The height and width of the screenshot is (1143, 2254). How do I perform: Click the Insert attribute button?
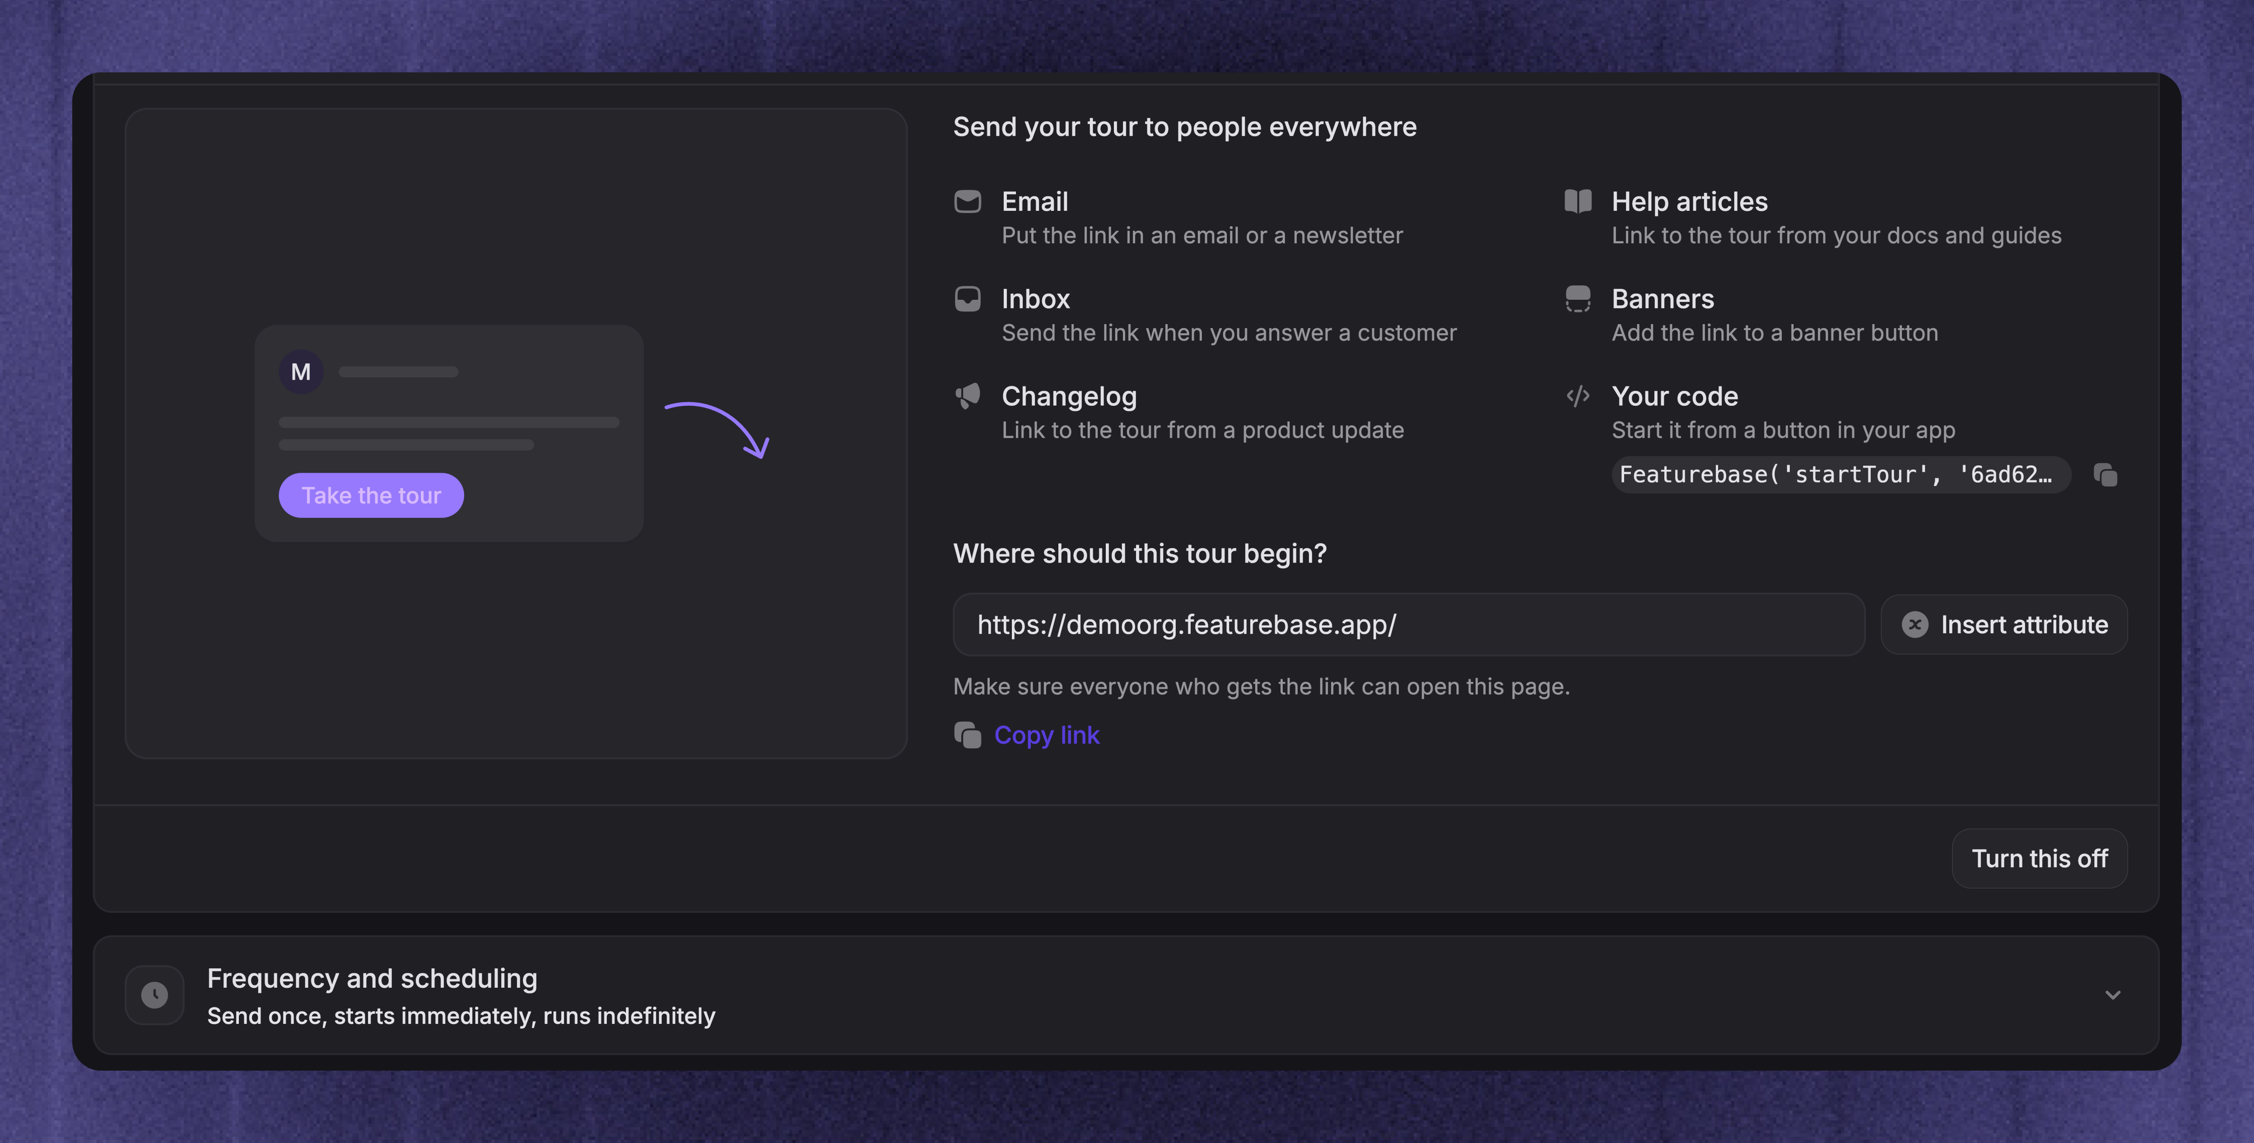pos(2004,624)
